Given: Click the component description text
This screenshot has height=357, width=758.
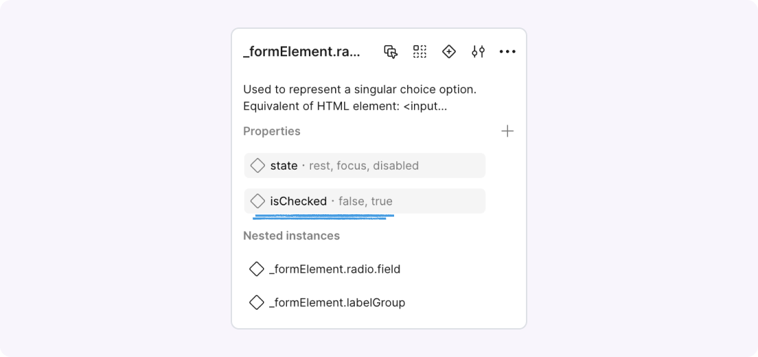Looking at the screenshot, I should point(361,98).
